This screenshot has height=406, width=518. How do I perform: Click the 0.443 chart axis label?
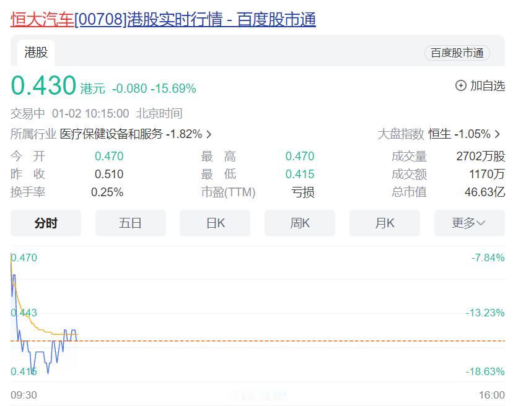[24, 313]
